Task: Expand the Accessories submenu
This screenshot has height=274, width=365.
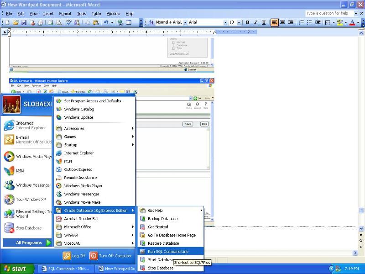Action: (95, 128)
